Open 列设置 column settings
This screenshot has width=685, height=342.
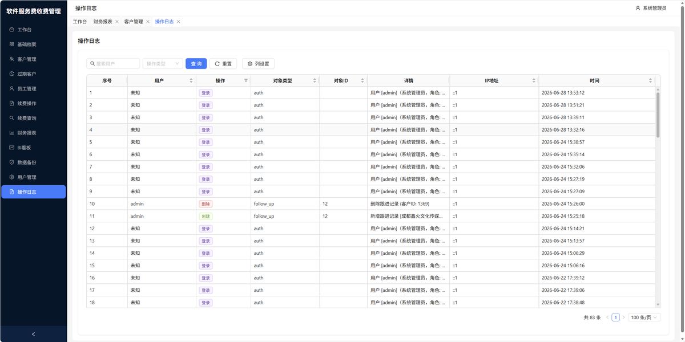click(258, 64)
